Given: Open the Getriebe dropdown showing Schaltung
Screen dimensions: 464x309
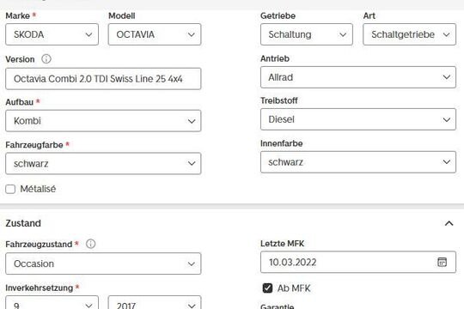Looking at the screenshot, I should pos(307,34).
